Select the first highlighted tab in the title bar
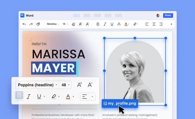This screenshot has height=119, width=195. coord(76,15)
